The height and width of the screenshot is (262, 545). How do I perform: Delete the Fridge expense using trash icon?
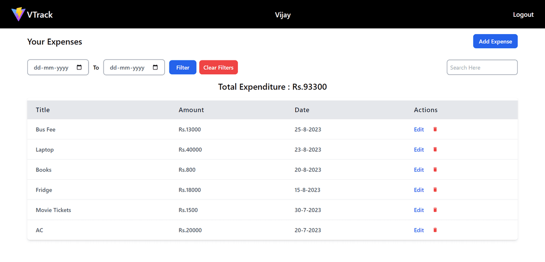click(x=435, y=190)
